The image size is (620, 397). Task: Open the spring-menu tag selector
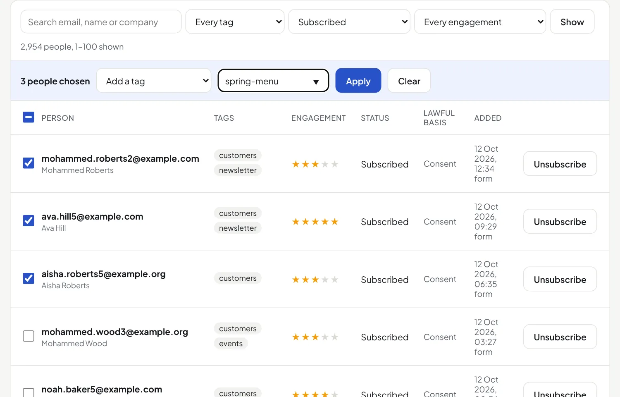pyautogui.click(x=273, y=81)
